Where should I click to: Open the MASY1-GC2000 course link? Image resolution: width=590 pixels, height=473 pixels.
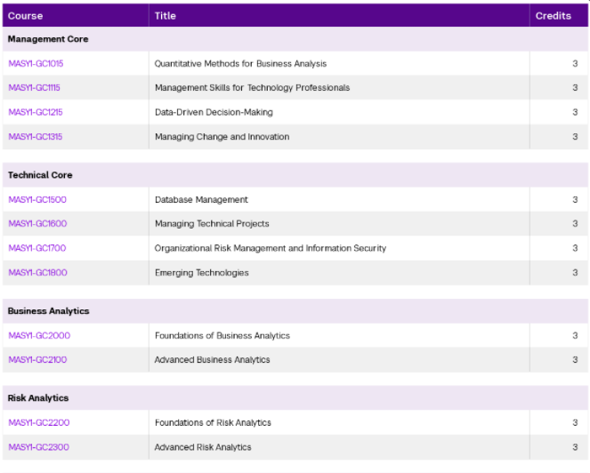point(37,336)
